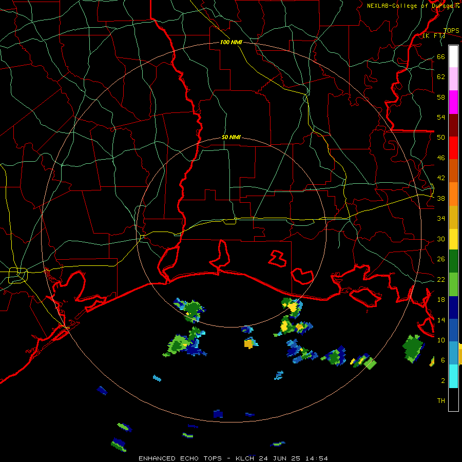Select the bright red legend swatch

[453, 148]
